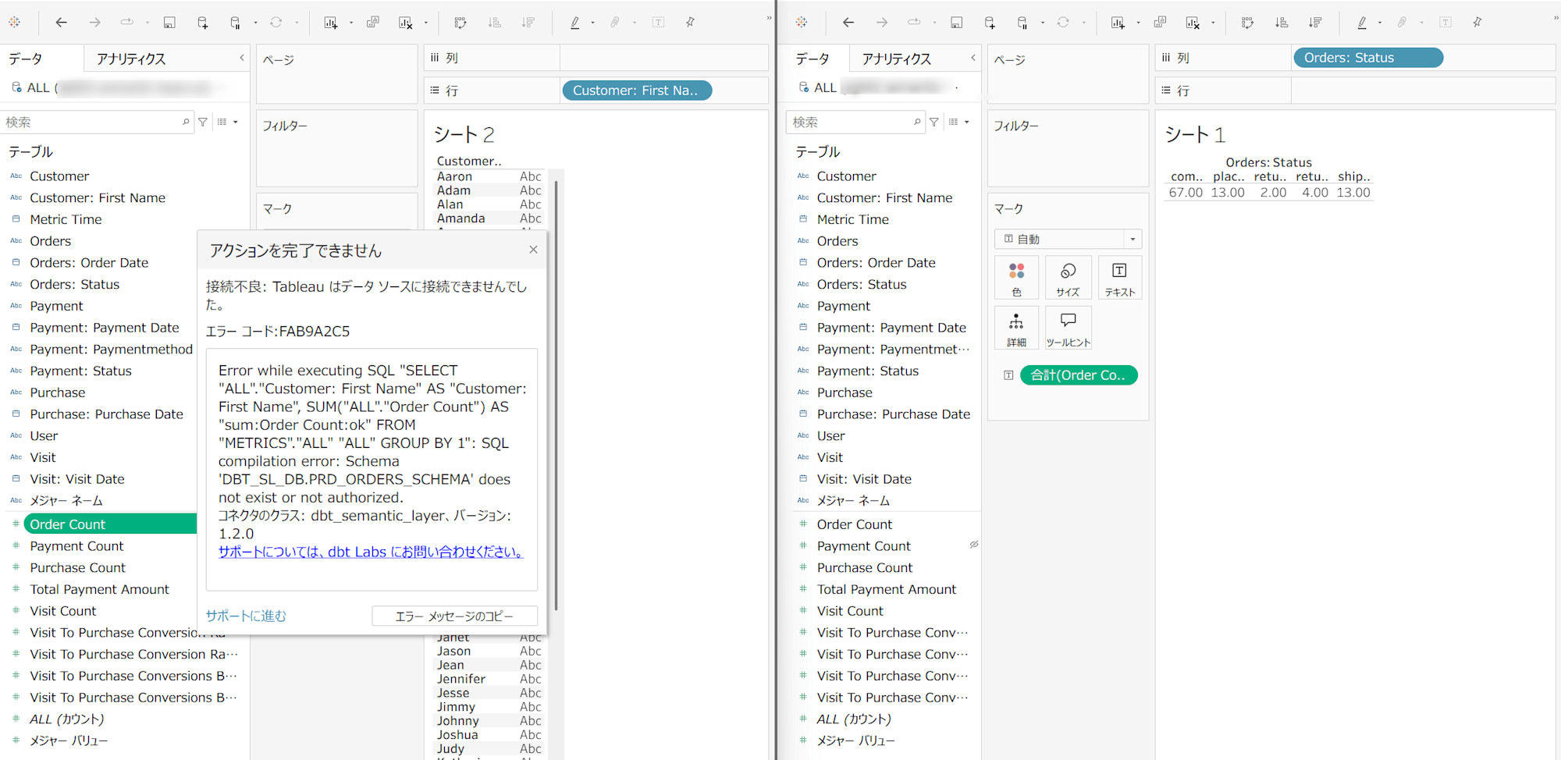Click sort ascending icon in the Sheet 1 window
1561x760 pixels.
1282,23
